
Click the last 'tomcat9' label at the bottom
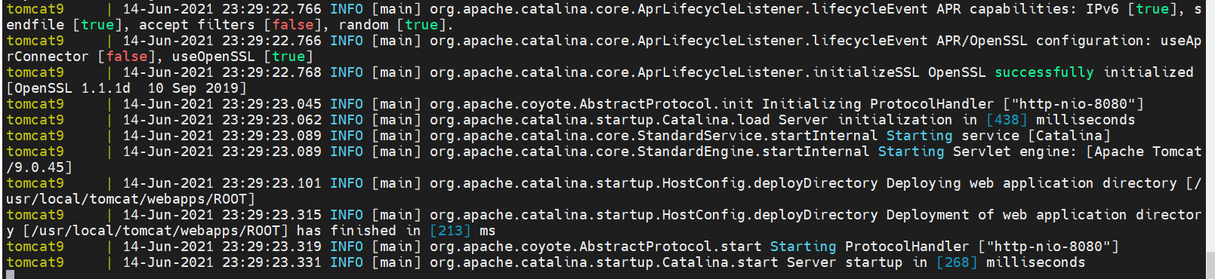click(x=35, y=262)
